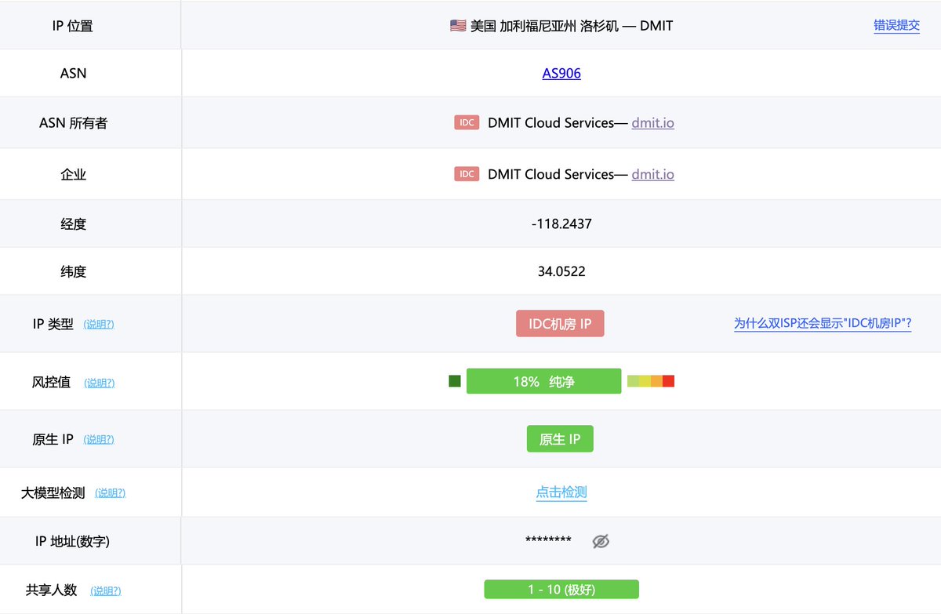This screenshot has width=941, height=614.
Task: Open 说明 help for 风控值
Action: click(x=99, y=383)
